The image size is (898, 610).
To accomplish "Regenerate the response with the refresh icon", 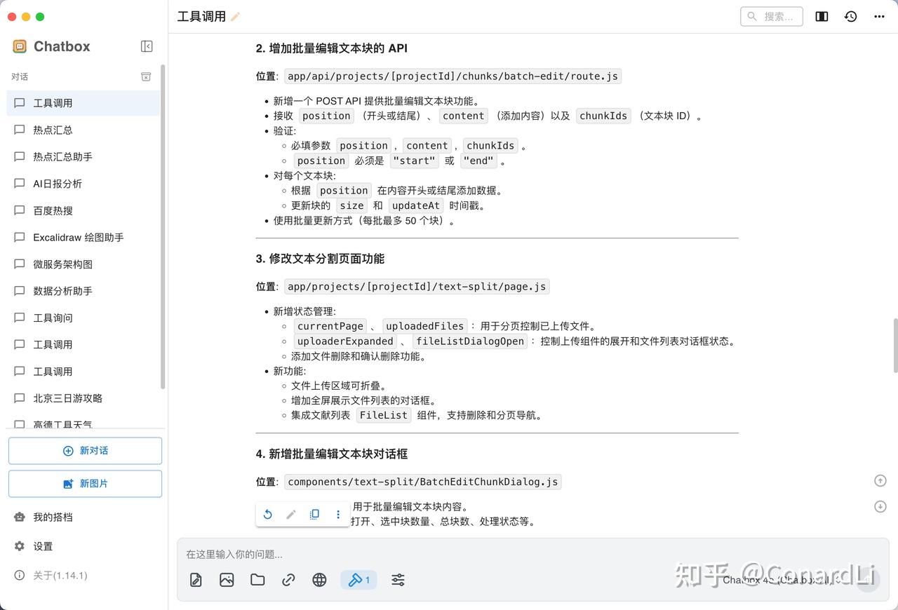I will tap(267, 514).
